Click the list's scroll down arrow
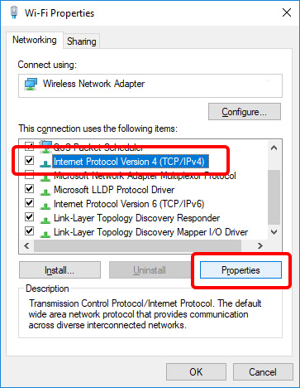 274,232
